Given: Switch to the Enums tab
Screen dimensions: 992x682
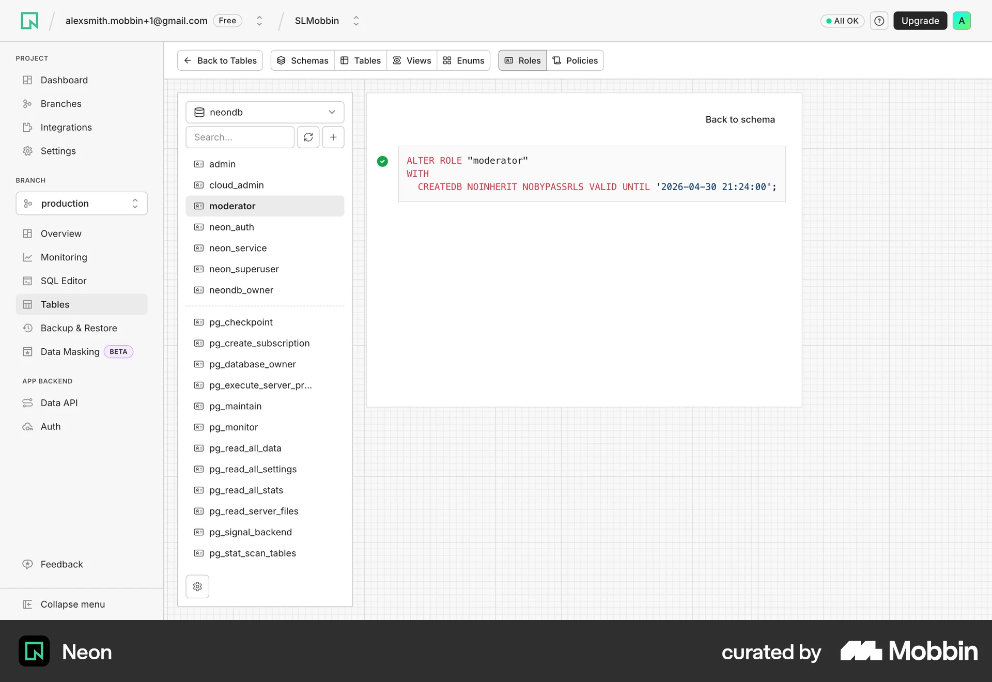Looking at the screenshot, I should coord(463,60).
